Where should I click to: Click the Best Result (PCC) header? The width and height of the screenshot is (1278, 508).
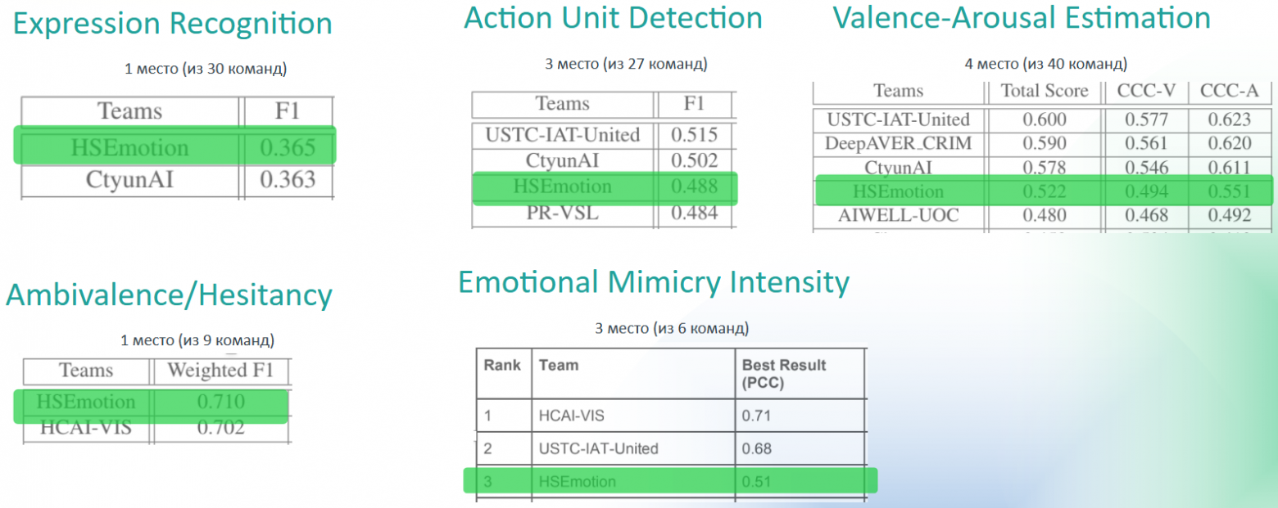tap(783, 373)
